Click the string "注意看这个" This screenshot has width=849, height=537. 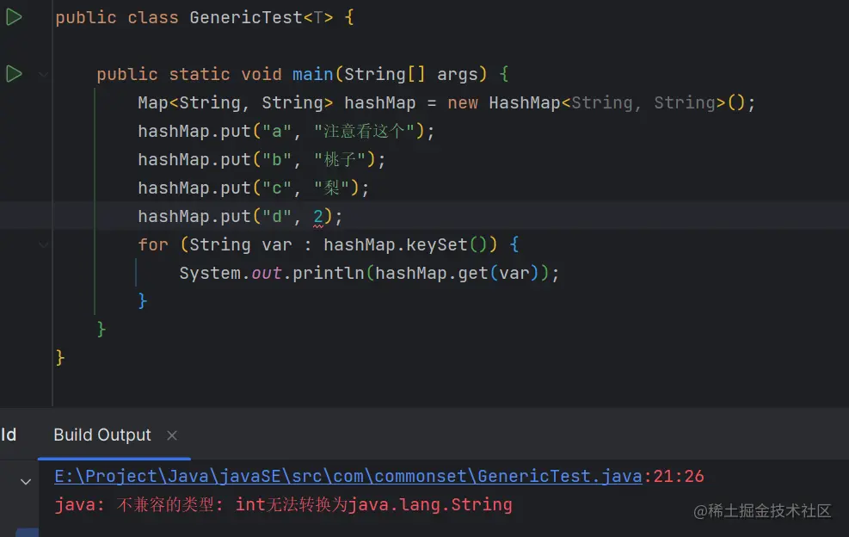click(x=364, y=131)
